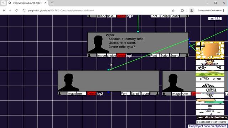Click the single speech bubble sidebar button

coord(210,107)
